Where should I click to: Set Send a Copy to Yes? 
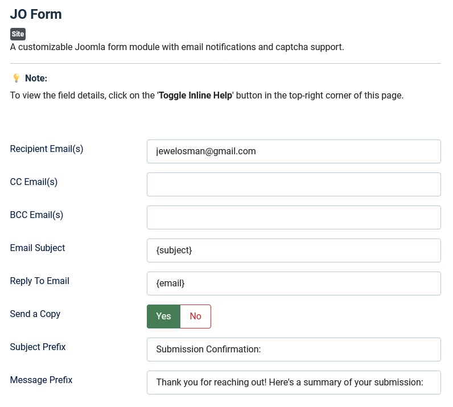coord(163,316)
